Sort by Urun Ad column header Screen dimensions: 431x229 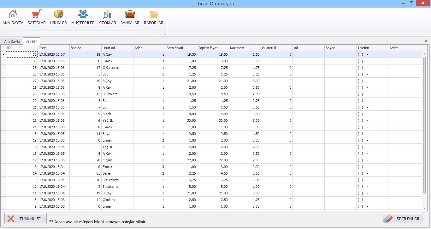[117, 48]
